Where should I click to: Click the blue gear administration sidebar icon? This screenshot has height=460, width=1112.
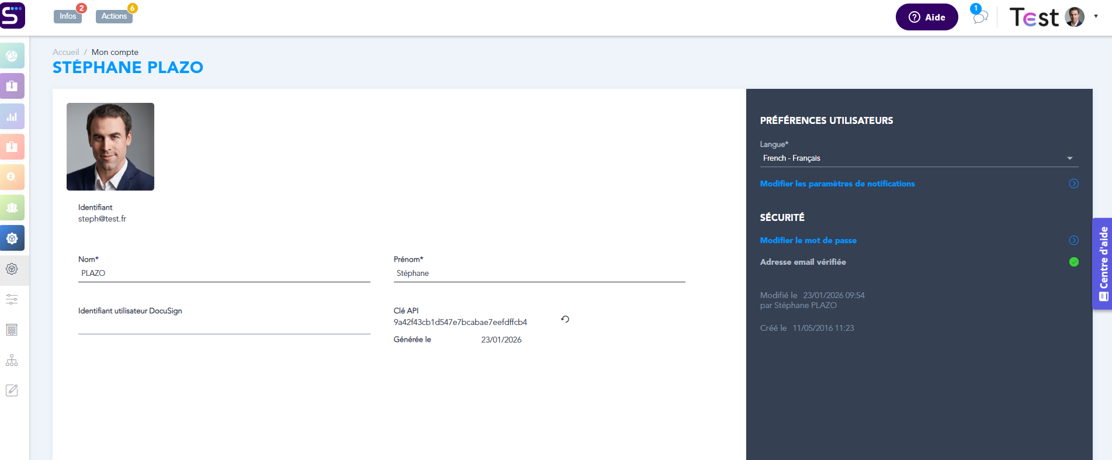[x=12, y=238]
